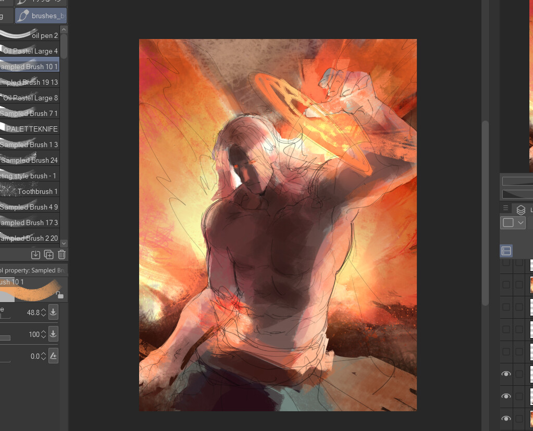
Task: Click the Layer palette stack icon
Action: click(520, 210)
